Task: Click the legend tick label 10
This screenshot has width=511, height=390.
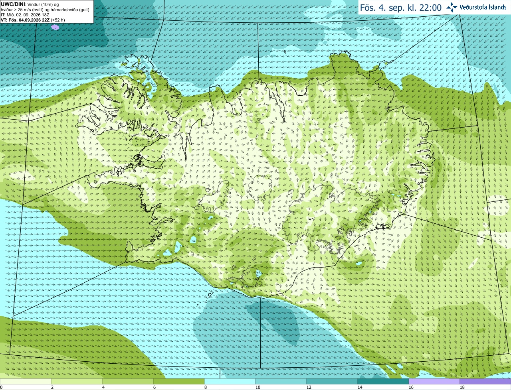Action: point(257,387)
